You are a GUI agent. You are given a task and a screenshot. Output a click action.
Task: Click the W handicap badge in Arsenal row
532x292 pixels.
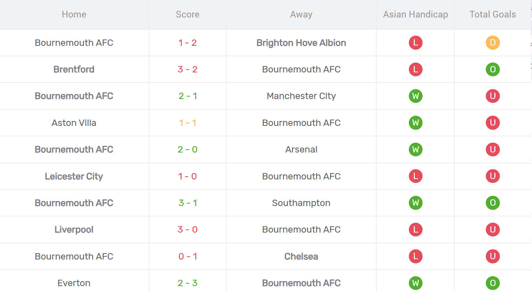tap(416, 149)
